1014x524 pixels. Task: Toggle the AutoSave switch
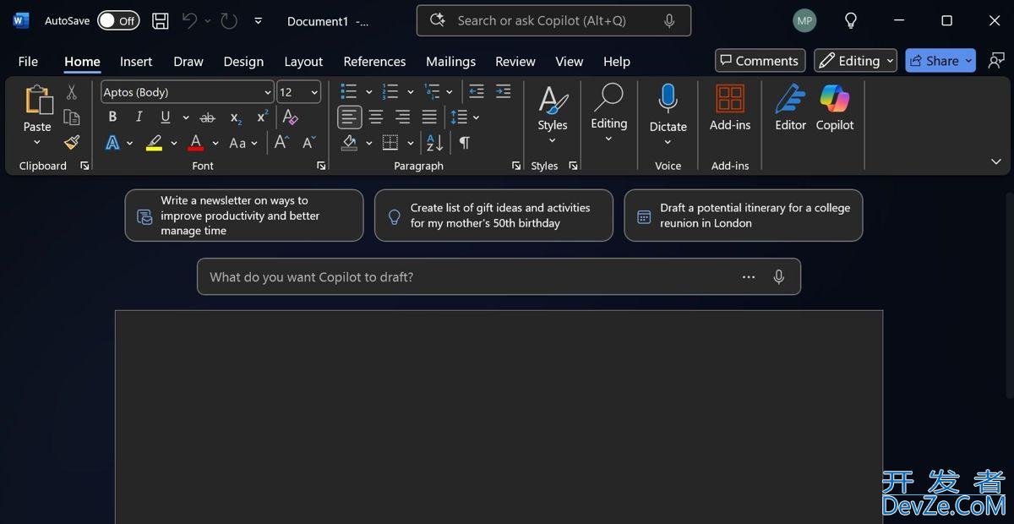(x=118, y=21)
